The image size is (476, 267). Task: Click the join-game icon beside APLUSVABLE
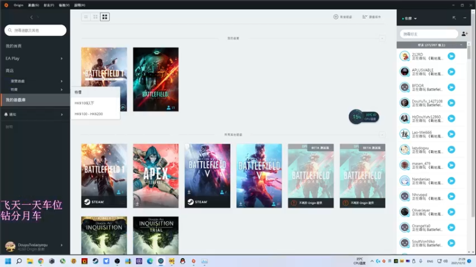[x=452, y=72]
